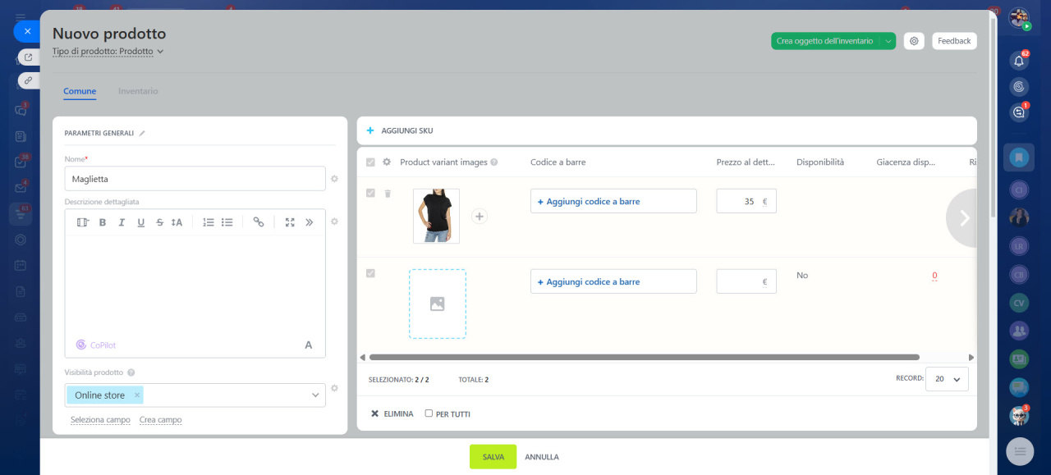Image resolution: width=1051 pixels, height=475 pixels.
Task: Delete the first variant using trash icon
Action: pyautogui.click(x=388, y=194)
